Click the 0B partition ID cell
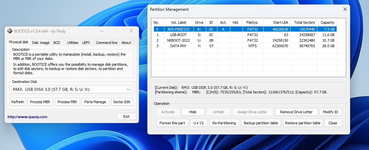369x150 pixels. [x=211, y=40]
